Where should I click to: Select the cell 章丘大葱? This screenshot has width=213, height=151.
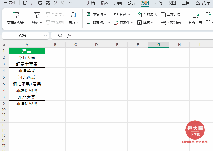pyautogui.click(x=27, y=58)
